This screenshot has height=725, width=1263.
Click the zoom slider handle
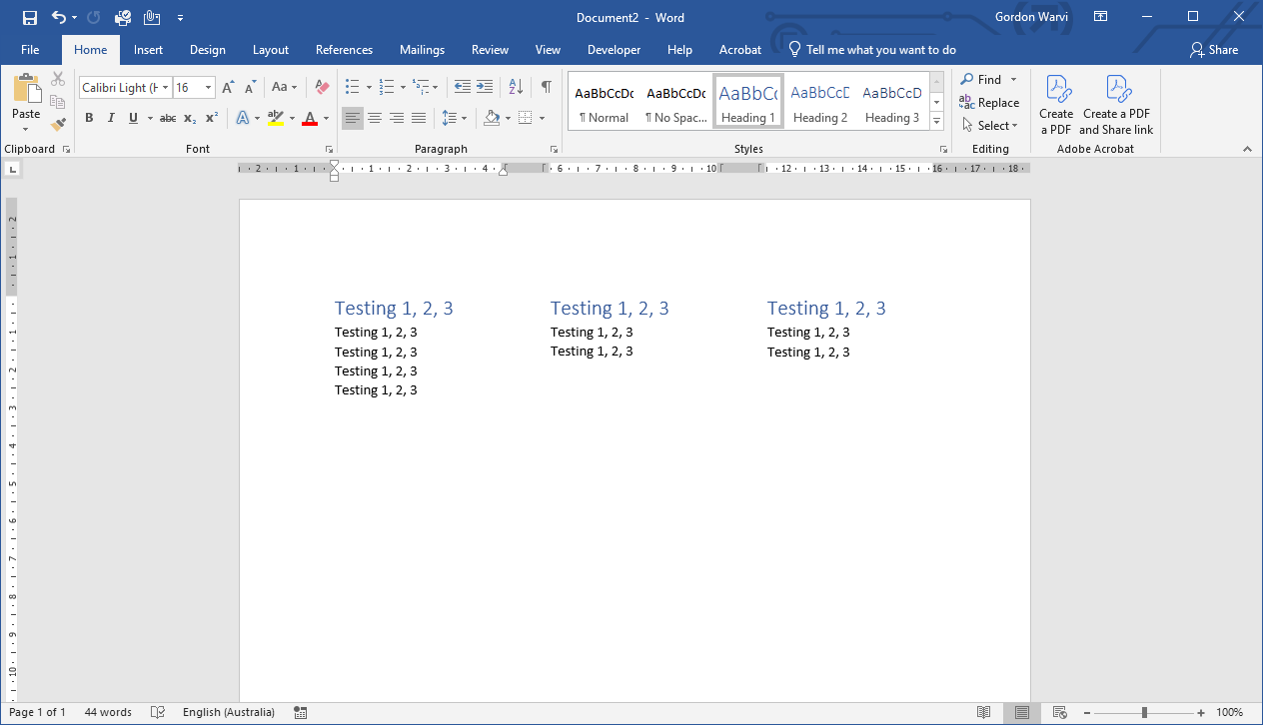[1144, 712]
